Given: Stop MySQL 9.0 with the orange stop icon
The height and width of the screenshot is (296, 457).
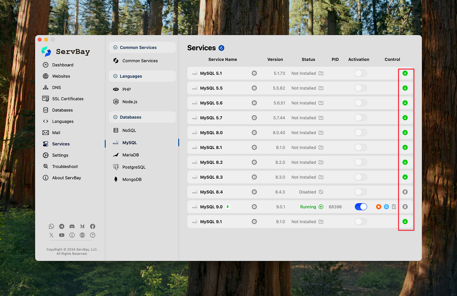Looking at the screenshot, I should pos(379,207).
